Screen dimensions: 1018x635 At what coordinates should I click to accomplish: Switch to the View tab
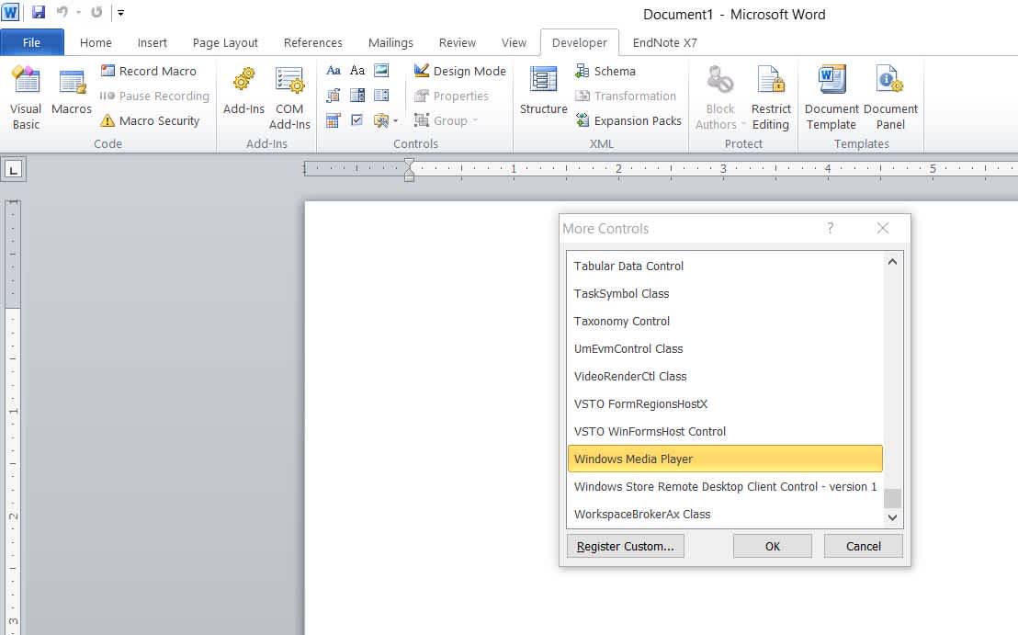coord(514,42)
